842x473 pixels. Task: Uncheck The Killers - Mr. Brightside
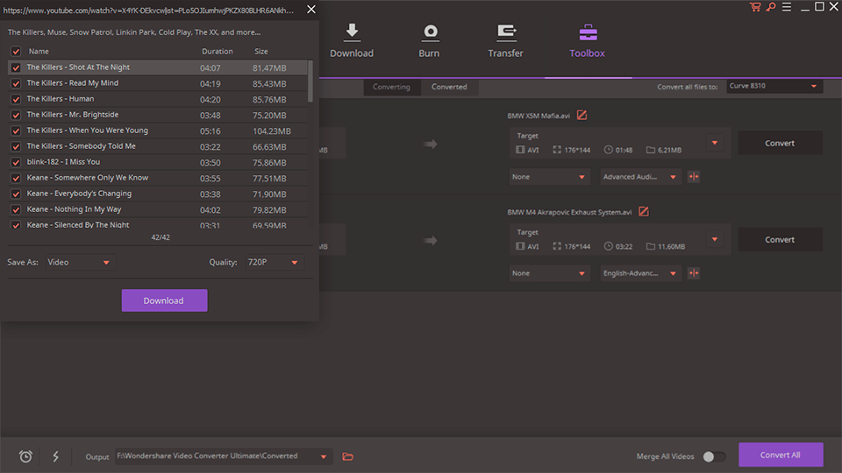[x=16, y=115]
